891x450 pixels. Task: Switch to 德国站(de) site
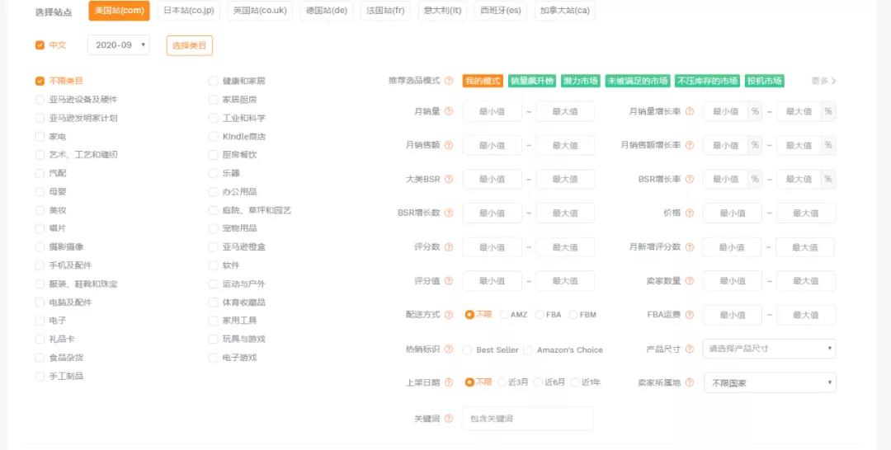point(326,11)
